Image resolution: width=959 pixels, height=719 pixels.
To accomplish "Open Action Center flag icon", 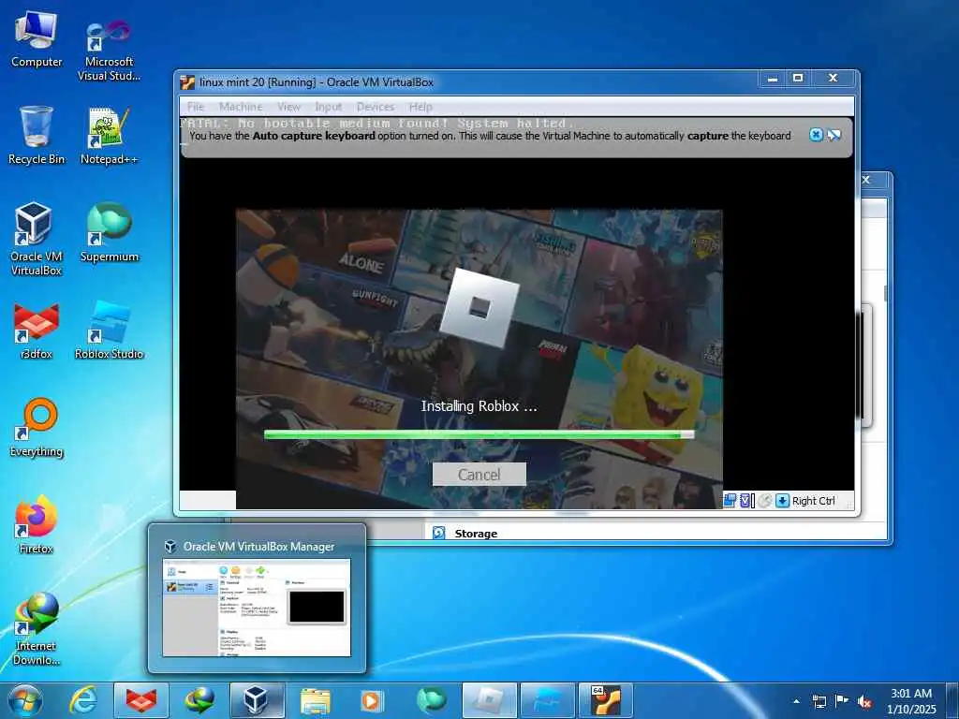I will click(842, 702).
